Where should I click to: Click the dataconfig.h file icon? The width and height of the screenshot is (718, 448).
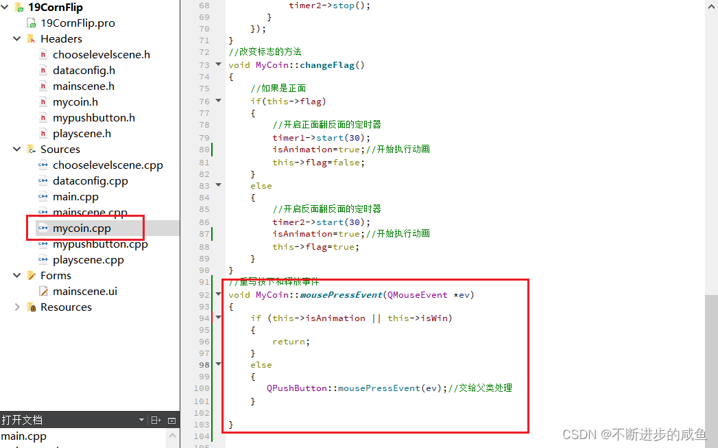[x=43, y=71]
